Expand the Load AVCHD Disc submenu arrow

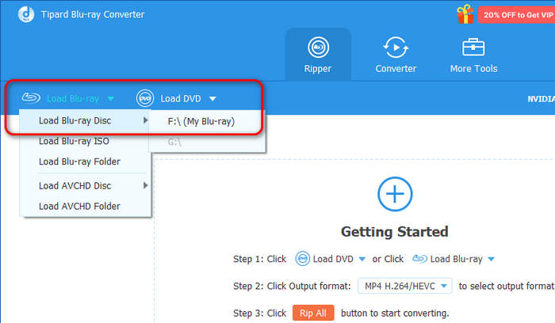pyautogui.click(x=145, y=185)
